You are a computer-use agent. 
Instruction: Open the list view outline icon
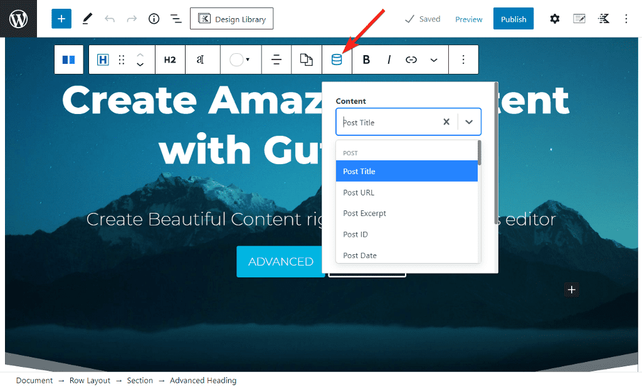tap(176, 19)
